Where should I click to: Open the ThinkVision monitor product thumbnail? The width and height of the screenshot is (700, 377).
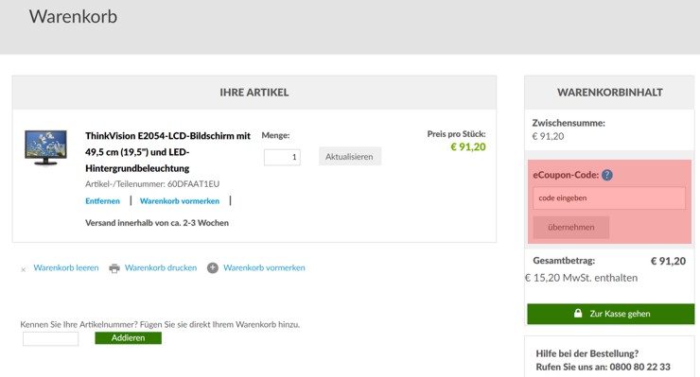click(45, 147)
